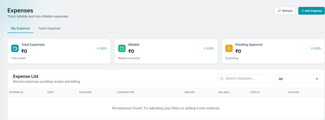Switch to the My Expense tab
The height and width of the screenshot is (120, 325).
[x=20, y=28]
